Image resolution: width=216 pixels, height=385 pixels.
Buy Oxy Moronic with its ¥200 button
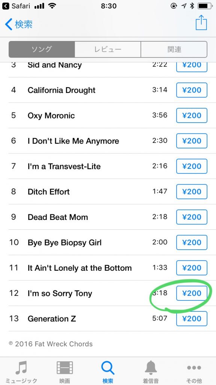[192, 115]
